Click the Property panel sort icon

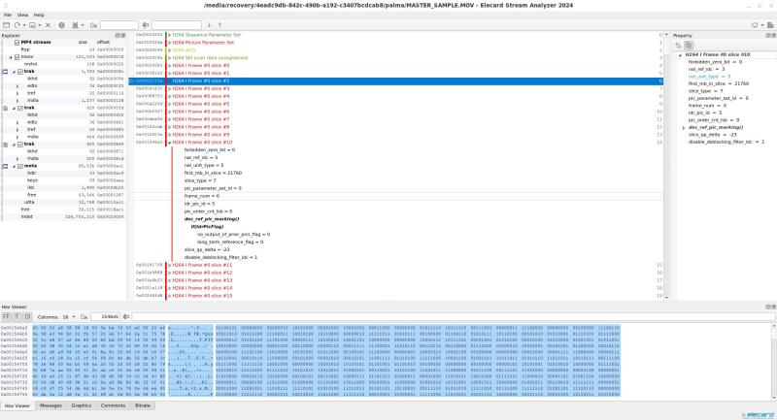(x=678, y=46)
